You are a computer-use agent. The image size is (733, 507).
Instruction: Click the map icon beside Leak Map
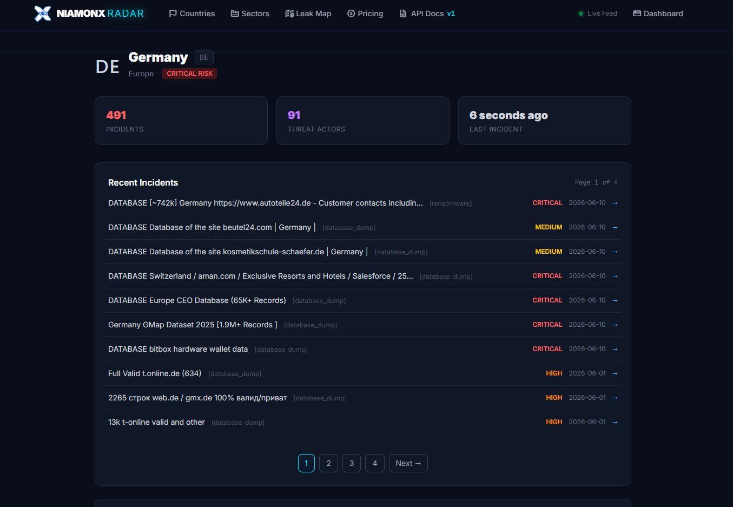coord(289,14)
